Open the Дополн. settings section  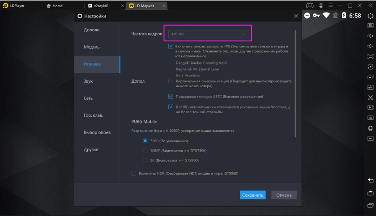point(97,30)
